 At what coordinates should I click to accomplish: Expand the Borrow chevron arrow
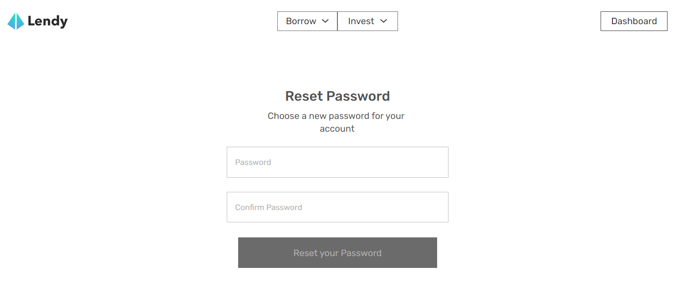coord(325,21)
